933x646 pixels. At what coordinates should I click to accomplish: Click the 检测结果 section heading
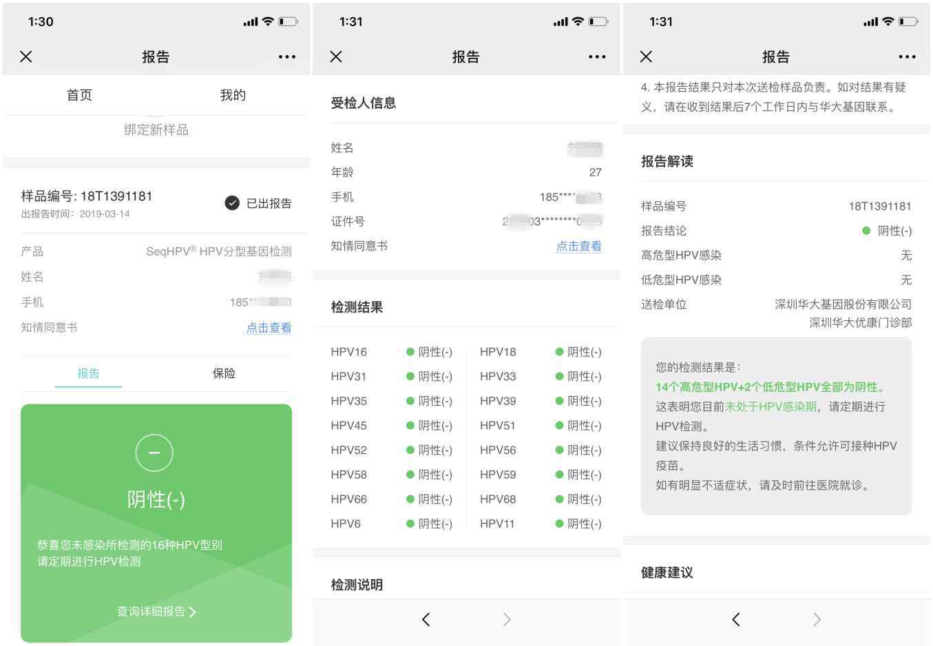pyautogui.click(x=357, y=307)
